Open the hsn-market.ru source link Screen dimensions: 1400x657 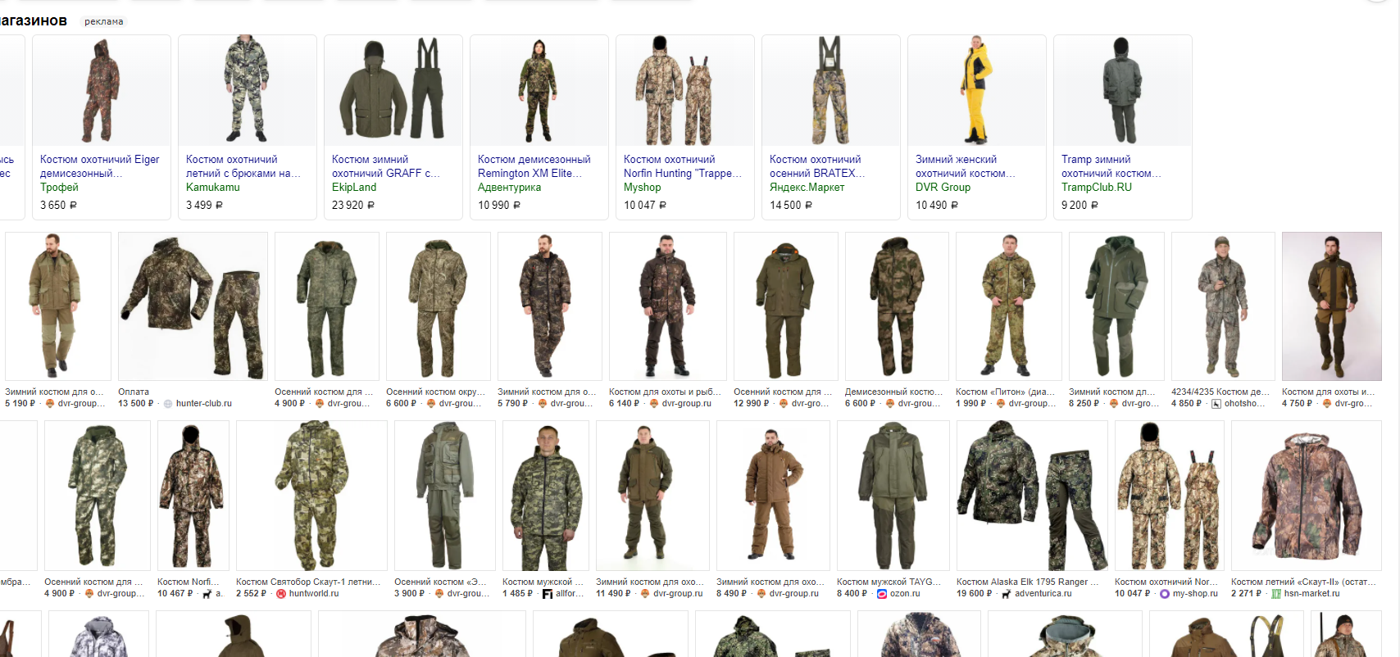1312,594
